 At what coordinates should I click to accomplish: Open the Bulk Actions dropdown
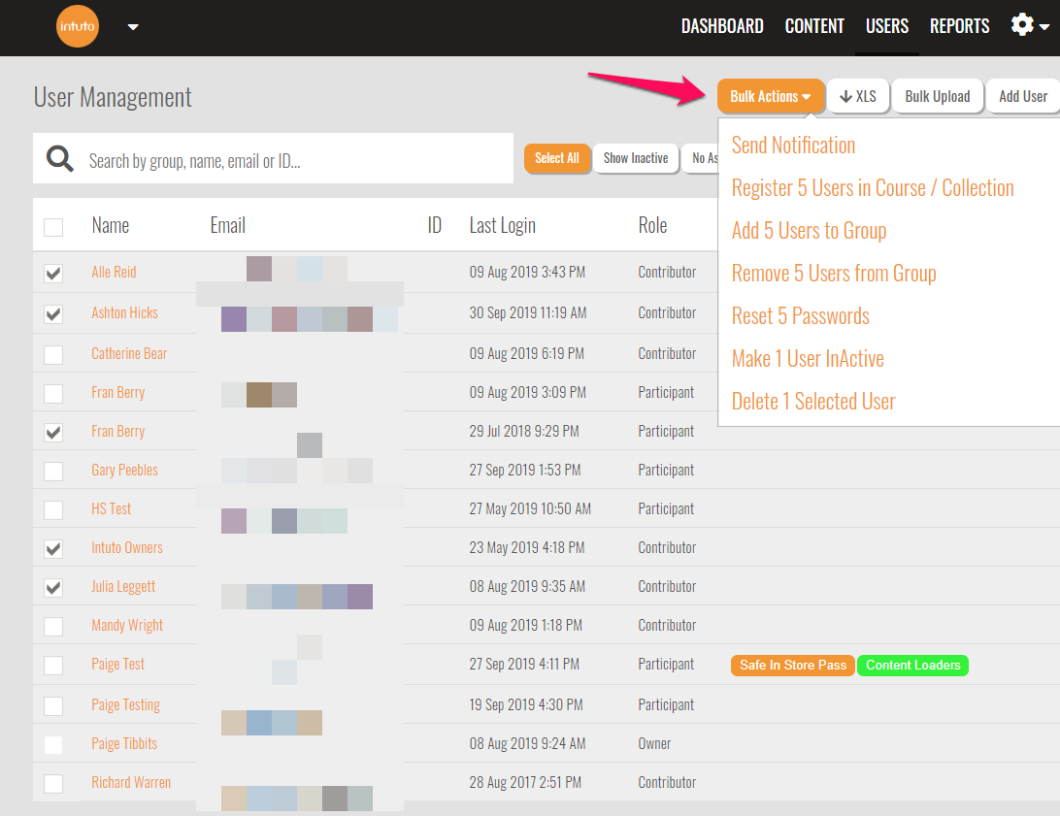click(771, 96)
